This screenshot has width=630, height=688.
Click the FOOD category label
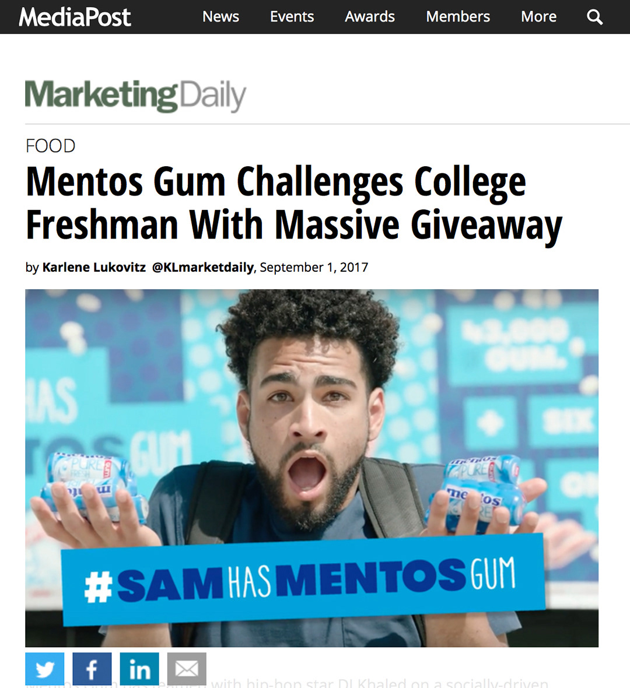tap(51, 146)
